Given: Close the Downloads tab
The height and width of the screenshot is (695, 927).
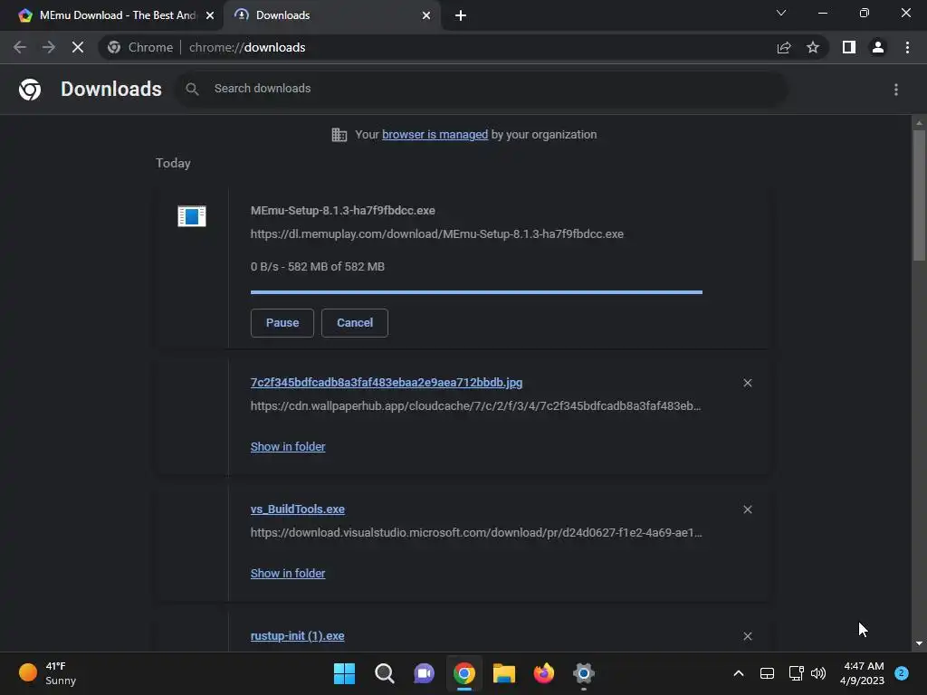Looking at the screenshot, I should 426,15.
